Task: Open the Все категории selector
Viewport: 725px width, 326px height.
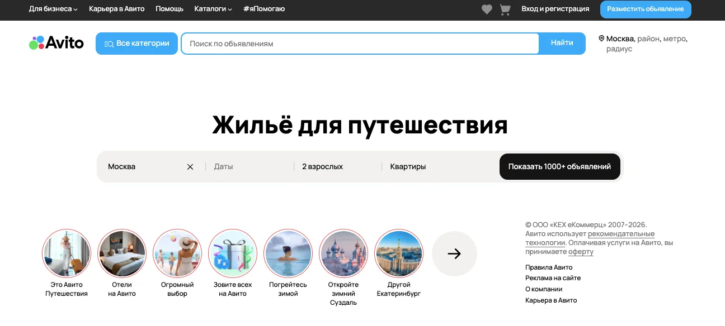Action: coord(136,43)
